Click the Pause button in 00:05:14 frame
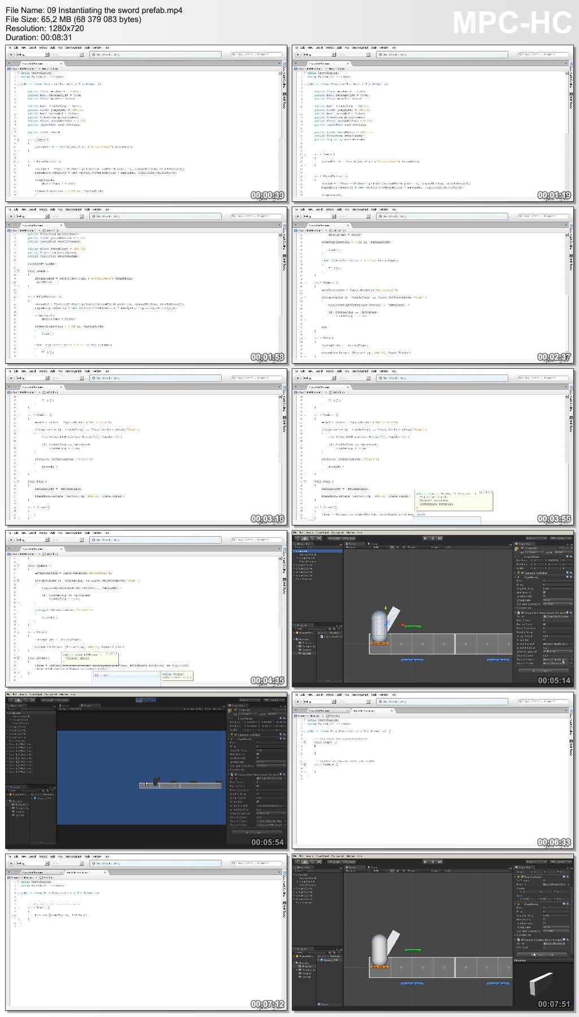579x1017 pixels. 433,538
